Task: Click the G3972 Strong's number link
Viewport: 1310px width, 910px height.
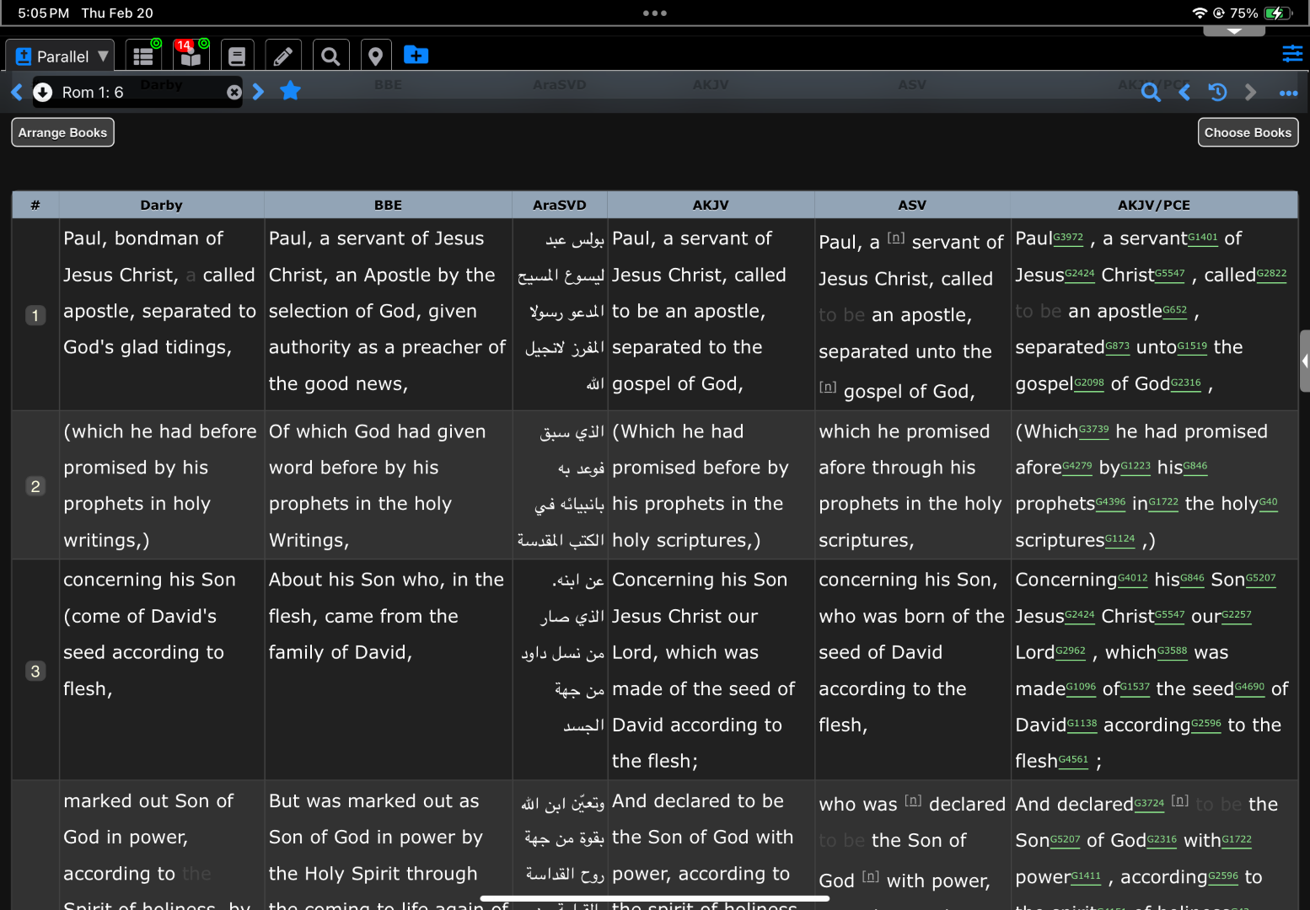Action: (1068, 238)
